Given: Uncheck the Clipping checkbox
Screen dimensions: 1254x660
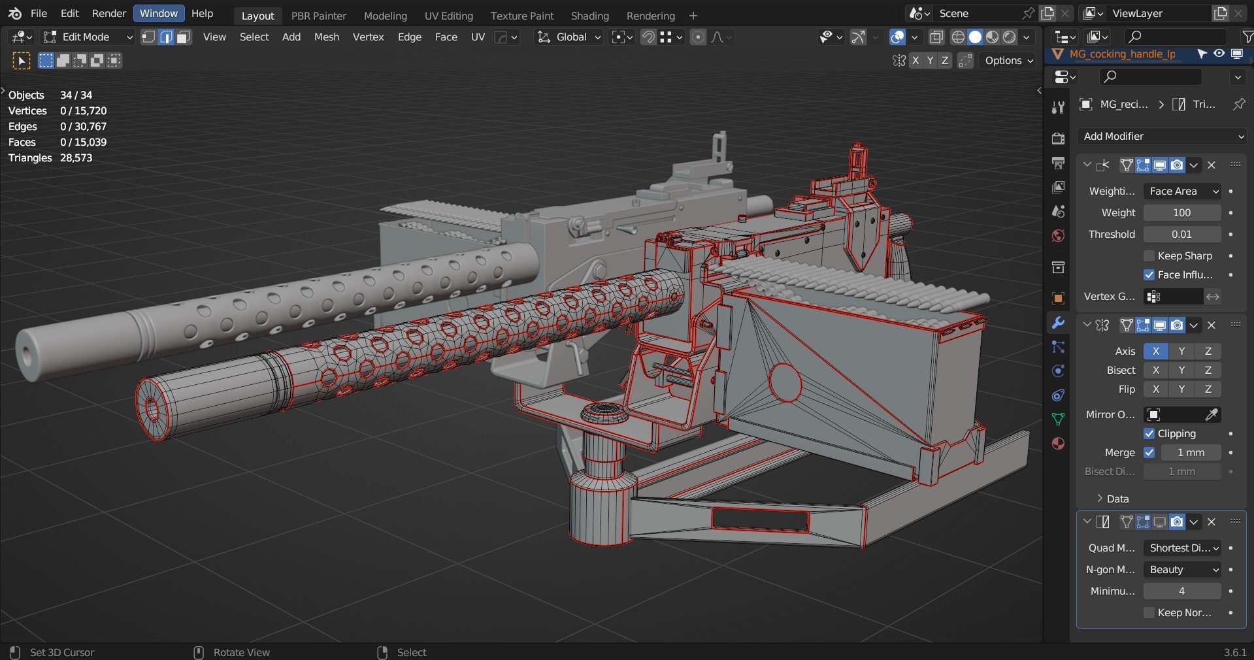Looking at the screenshot, I should [1149, 433].
